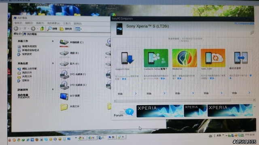Click the first large XPERIA banner
The width and height of the screenshot is (259, 145).
(160, 111)
